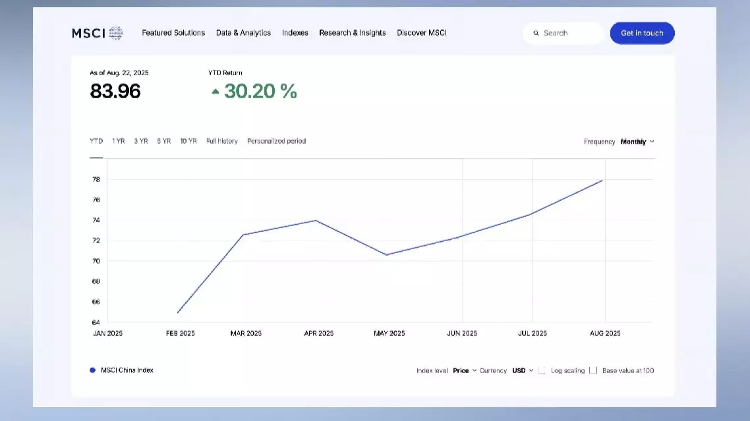This screenshot has height=421, width=750.
Task: Click the MSCI globe logo
Action: [116, 33]
